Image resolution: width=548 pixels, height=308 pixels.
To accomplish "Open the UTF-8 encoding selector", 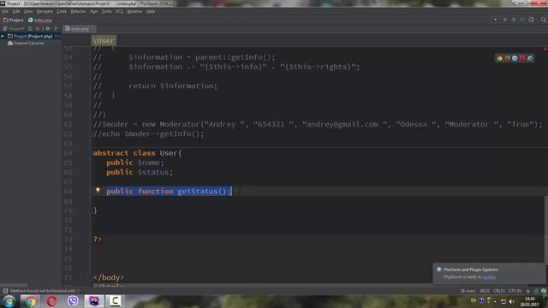I will (515, 291).
